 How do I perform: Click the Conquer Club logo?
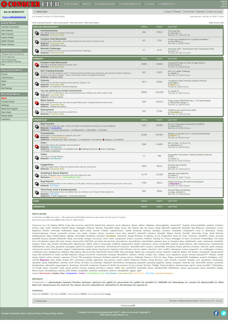click(x=30, y=4)
